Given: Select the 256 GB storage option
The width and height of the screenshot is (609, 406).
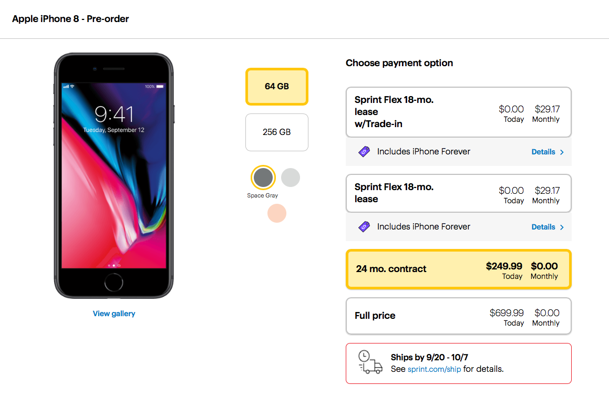Looking at the screenshot, I should pos(276,132).
